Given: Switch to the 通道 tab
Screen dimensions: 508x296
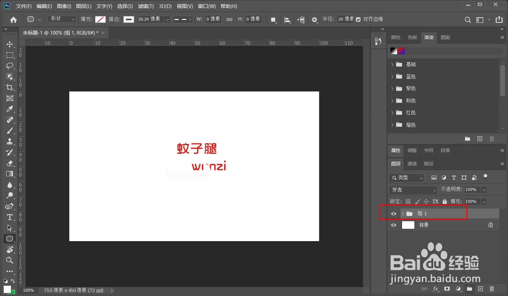Looking at the screenshot, I should pyautogui.click(x=412, y=164).
